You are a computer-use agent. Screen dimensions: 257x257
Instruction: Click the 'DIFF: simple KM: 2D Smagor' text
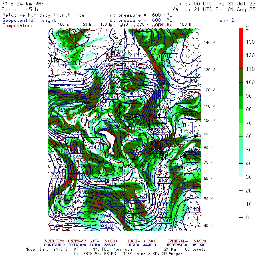coord(152,254)
